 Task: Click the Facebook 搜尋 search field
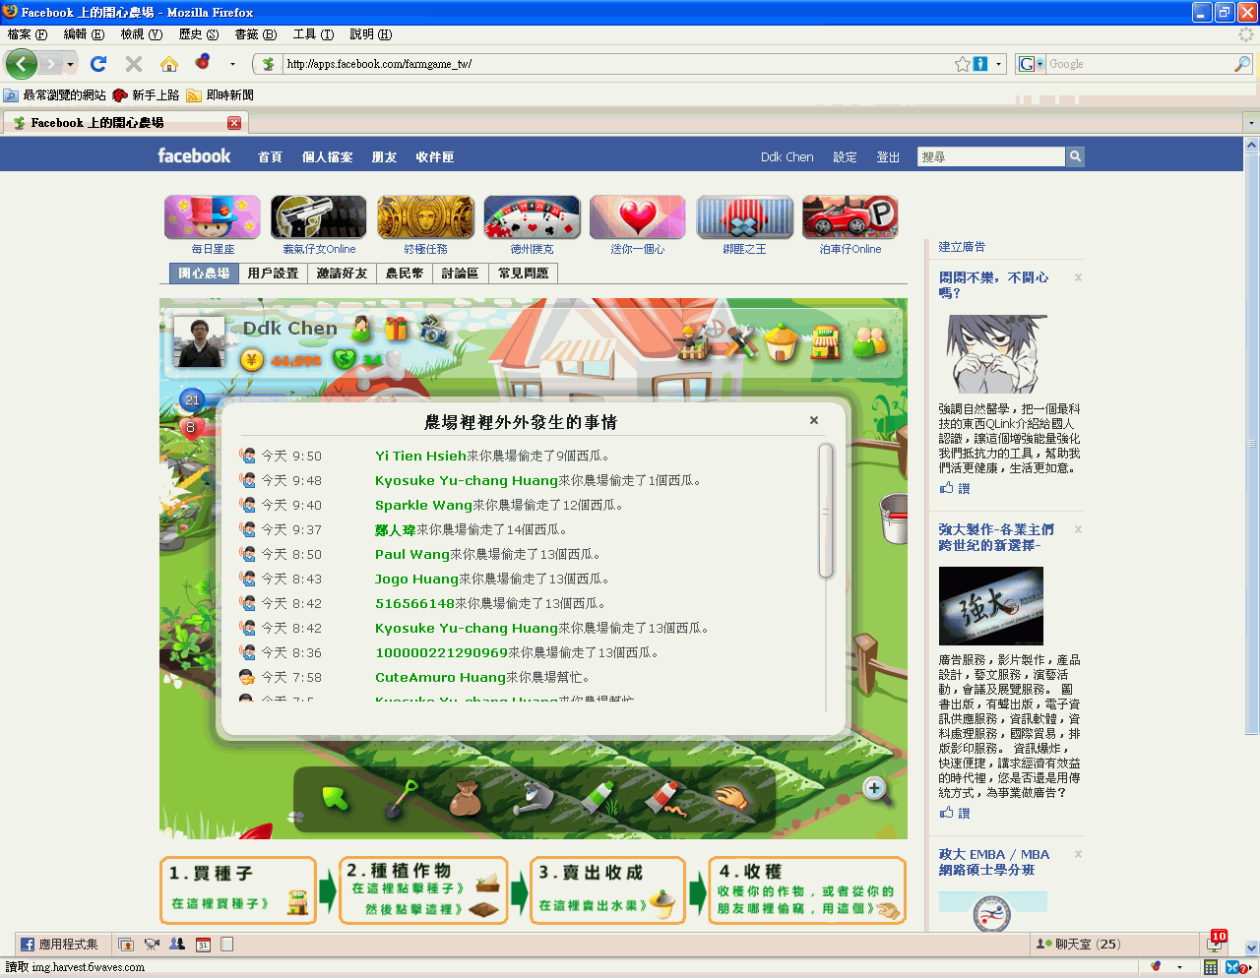(991, 156)
